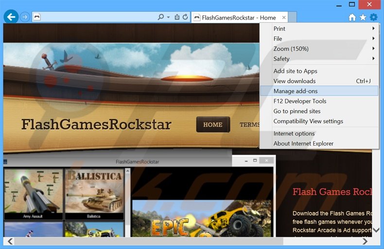
Task: Open the address bar search dropdown arrow
Action: (x=168, y=17)
